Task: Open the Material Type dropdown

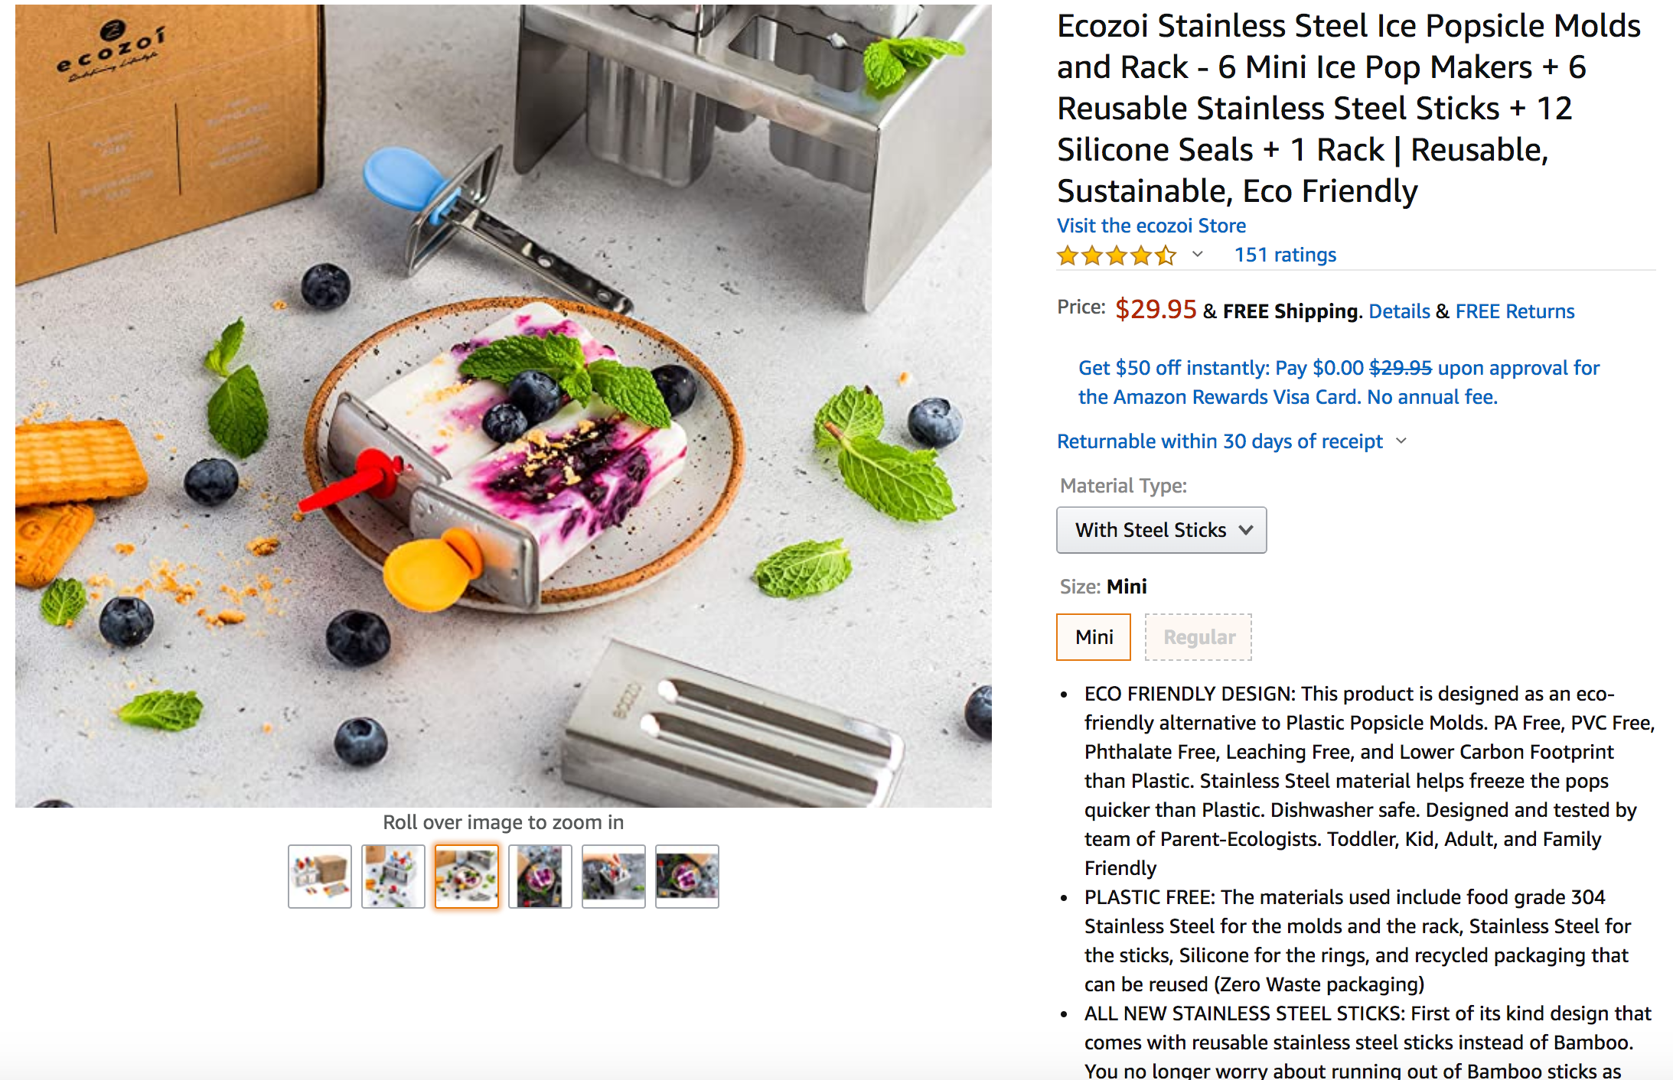Action: 1161,530
